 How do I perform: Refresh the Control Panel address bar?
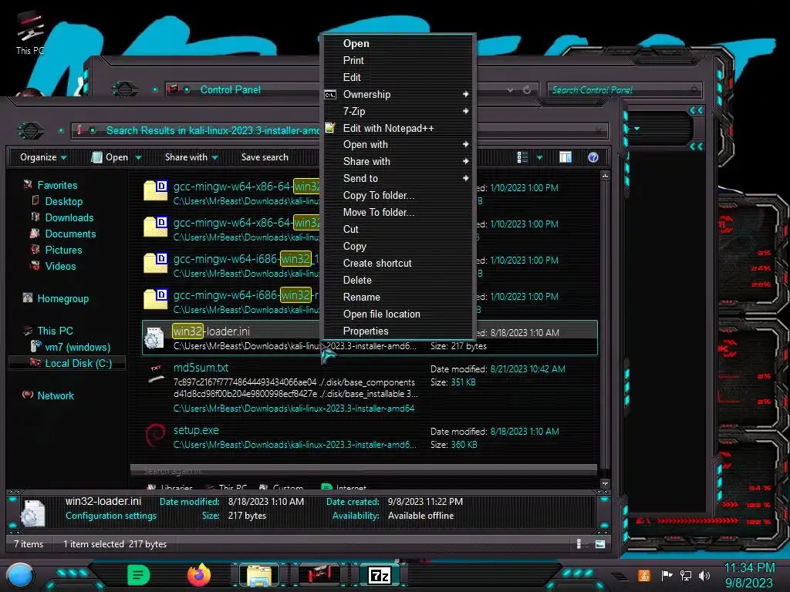527,90
